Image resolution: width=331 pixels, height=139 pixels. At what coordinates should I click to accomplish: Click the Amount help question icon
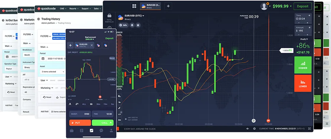309,28
